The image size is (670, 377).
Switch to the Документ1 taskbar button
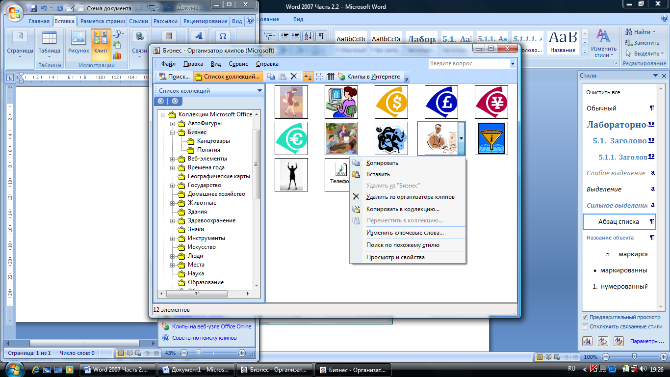click(x=196, y=369)
